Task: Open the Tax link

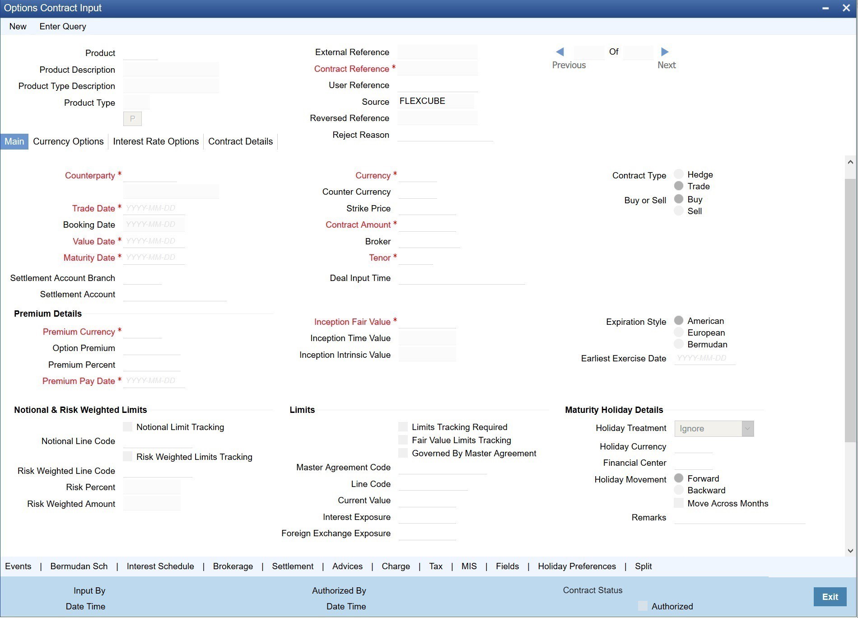Action: [x=436, y=566]
